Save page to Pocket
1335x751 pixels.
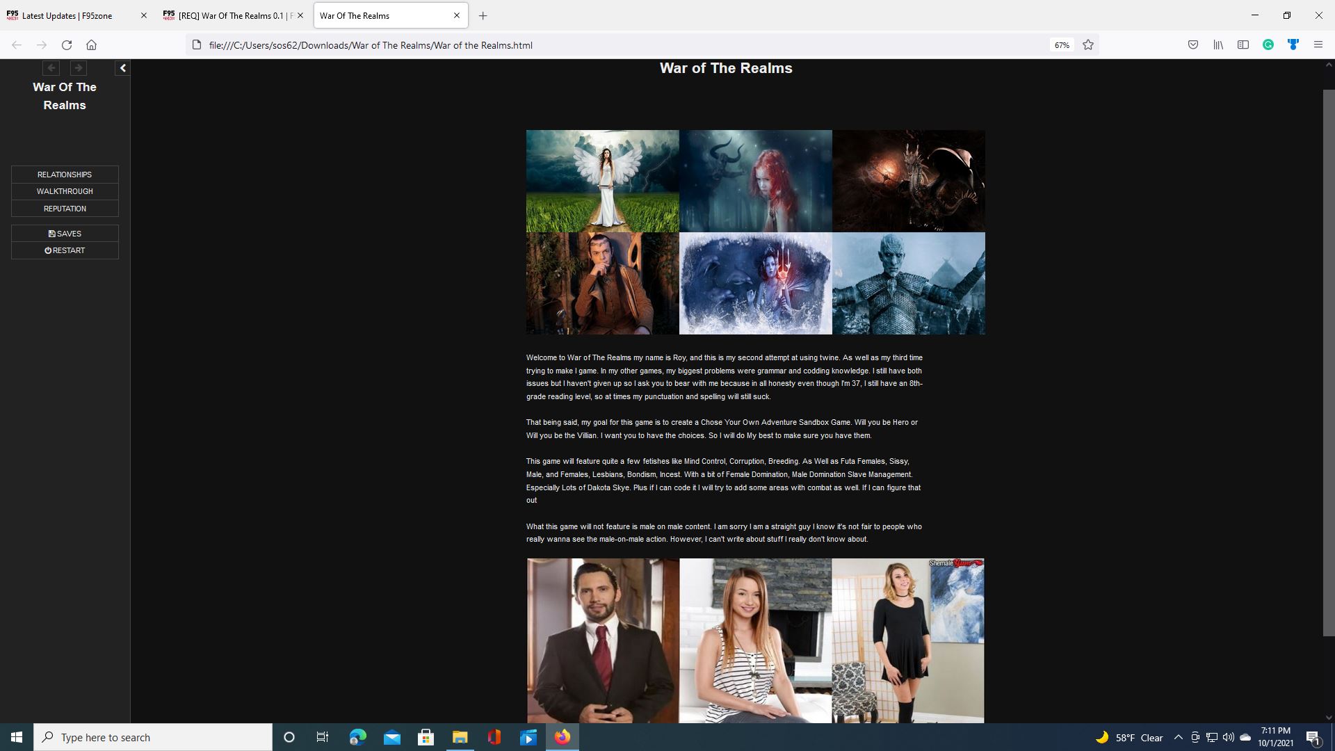point(1193,45)
